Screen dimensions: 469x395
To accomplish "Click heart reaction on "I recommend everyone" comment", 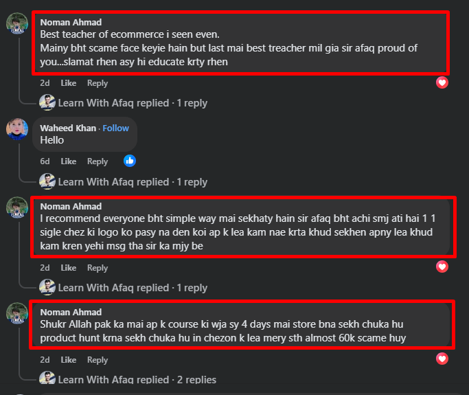I will tap(443, 267).
